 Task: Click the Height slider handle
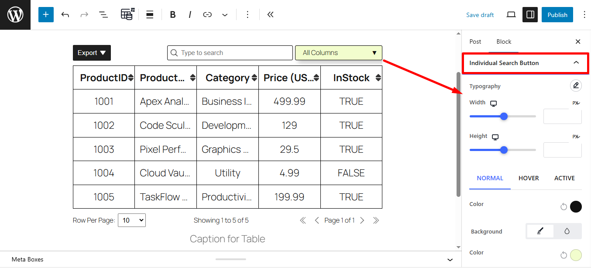click(504, 150)
